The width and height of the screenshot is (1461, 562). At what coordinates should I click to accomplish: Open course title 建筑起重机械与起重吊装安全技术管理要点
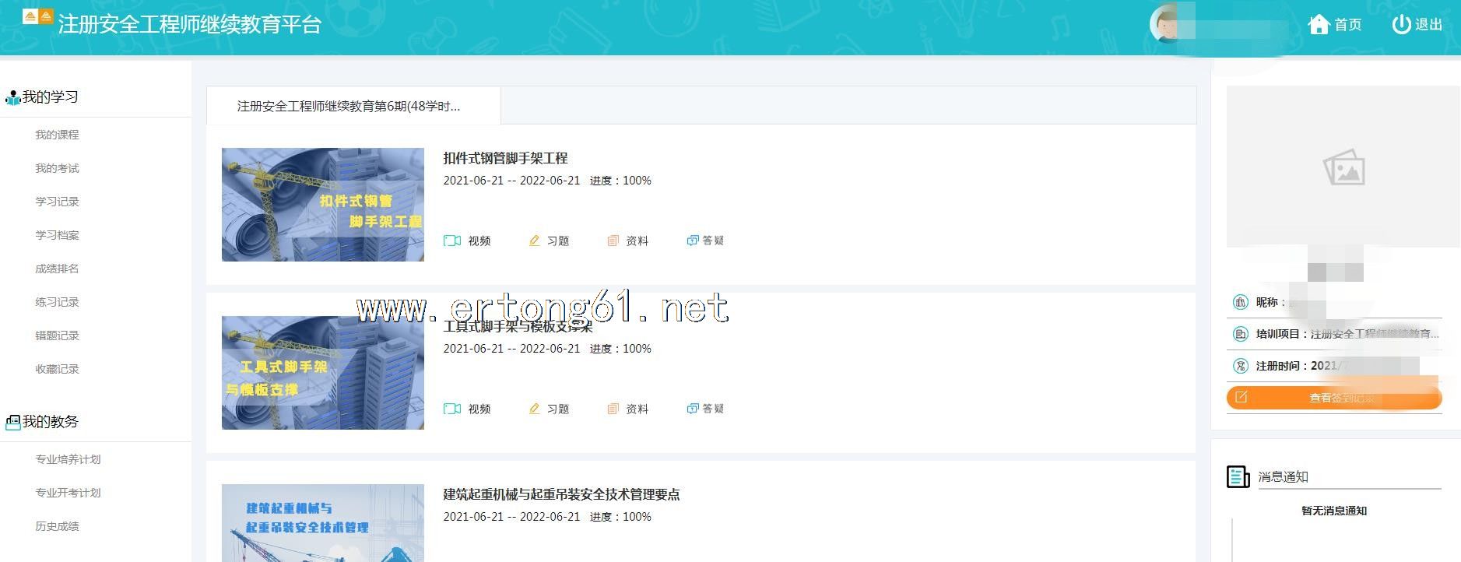tap(561, 494)
